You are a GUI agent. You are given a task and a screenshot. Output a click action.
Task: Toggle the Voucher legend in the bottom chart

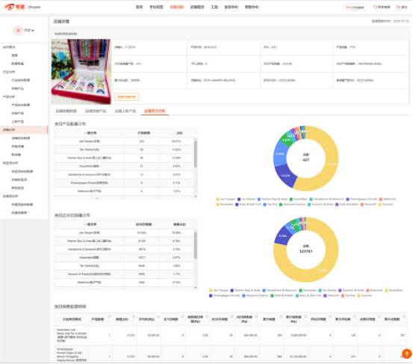click(x=364, y=295)
